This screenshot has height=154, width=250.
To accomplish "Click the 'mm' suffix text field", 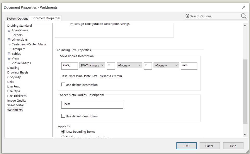I will tap(189, 66).
